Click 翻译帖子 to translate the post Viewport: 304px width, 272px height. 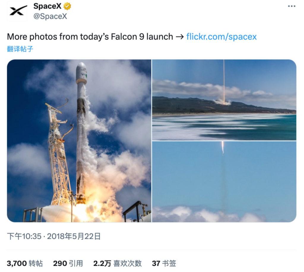click(20, 49)
